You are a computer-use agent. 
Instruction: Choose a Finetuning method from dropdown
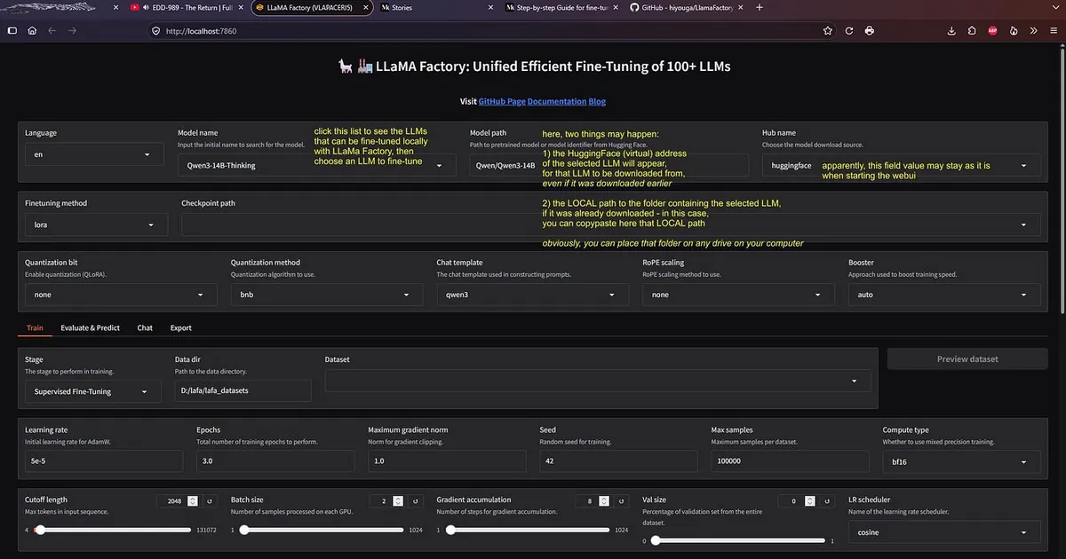(96, 224)
